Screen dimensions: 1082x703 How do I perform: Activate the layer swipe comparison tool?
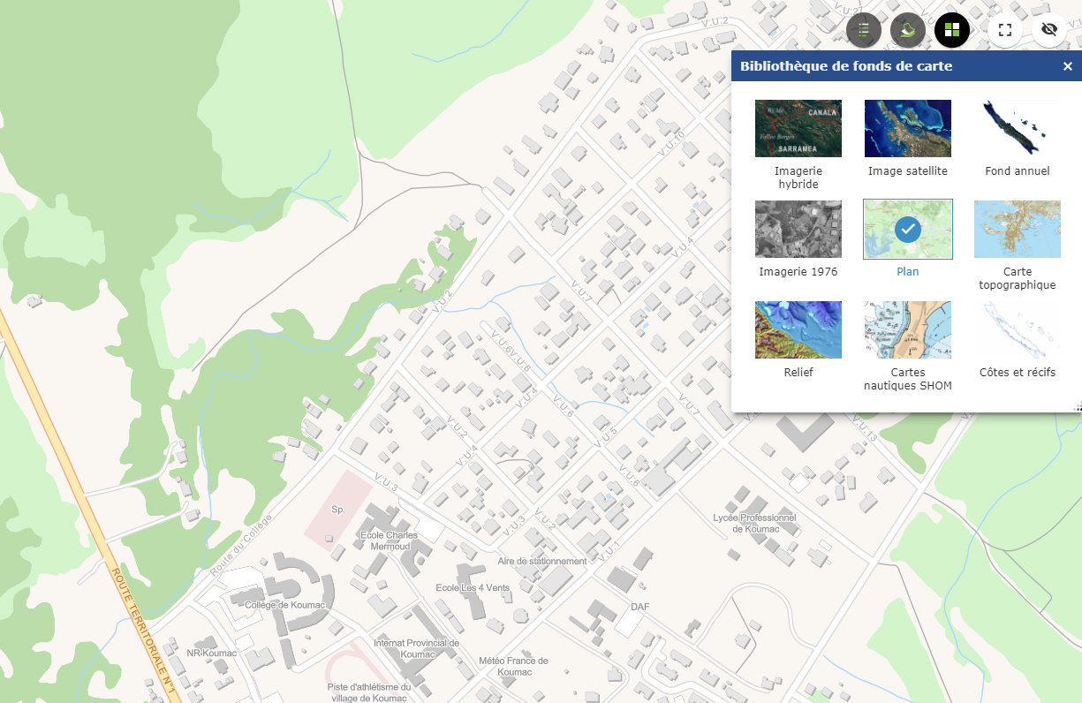tap(908, 29)
